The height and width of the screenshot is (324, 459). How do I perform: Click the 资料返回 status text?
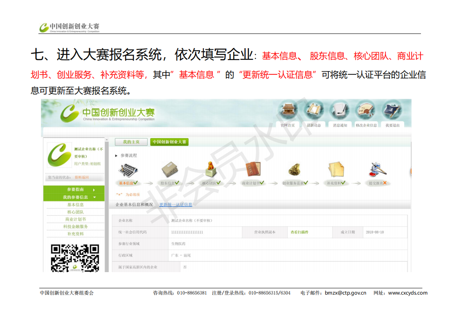point(81,177)
